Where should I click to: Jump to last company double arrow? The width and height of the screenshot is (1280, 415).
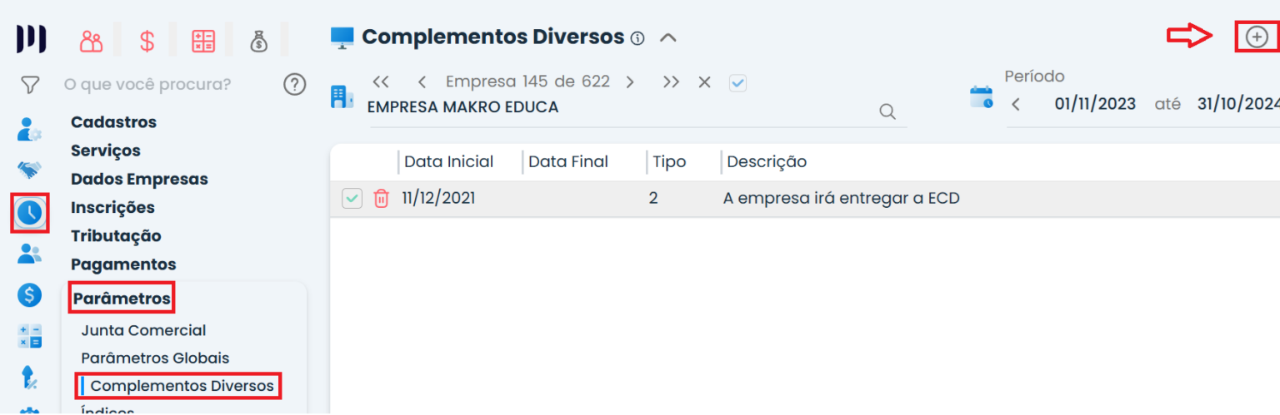tap(671, 82)
